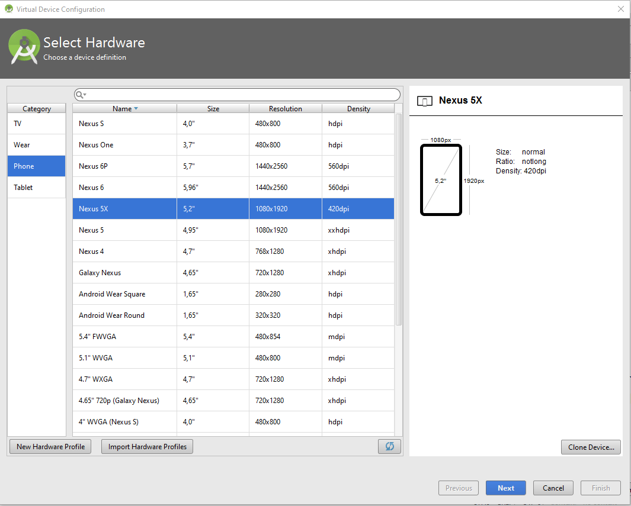Select the Tablet category
The height and width of the screenshot is (506, 631).
tap(36, 187)
